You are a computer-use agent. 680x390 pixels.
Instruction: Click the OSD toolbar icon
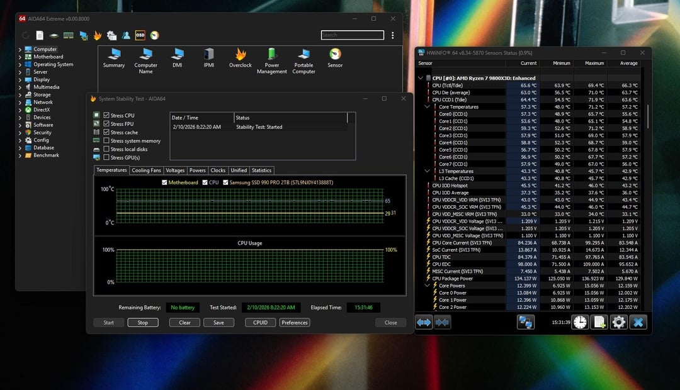click(x=140, y=36)
